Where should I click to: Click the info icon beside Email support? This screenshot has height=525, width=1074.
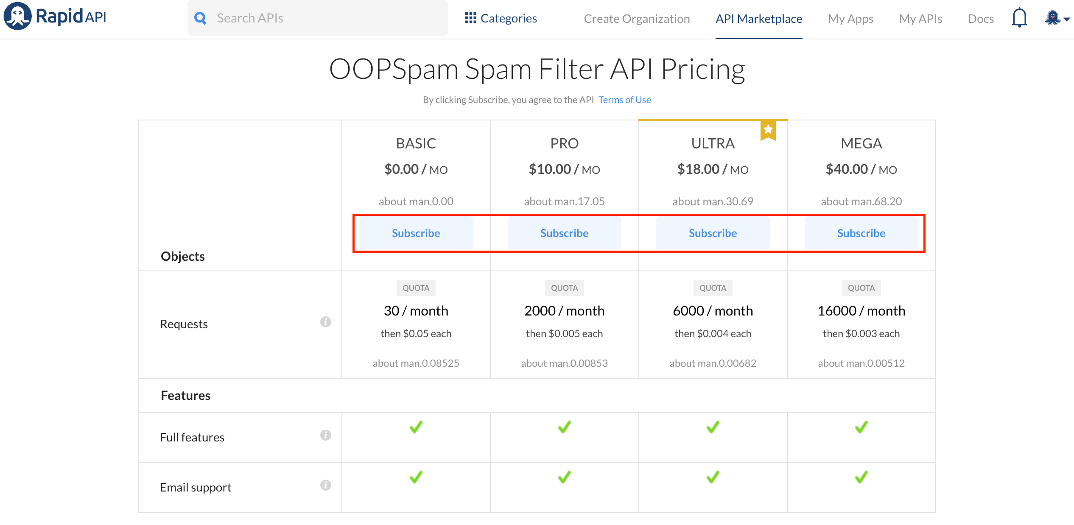coord(325,485)
